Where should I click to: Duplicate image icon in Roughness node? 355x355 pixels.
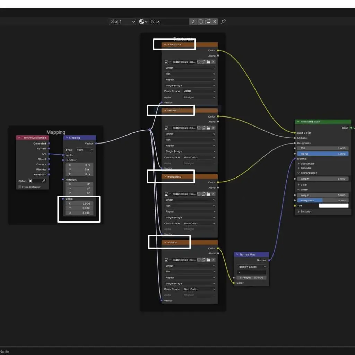[204, 194]
